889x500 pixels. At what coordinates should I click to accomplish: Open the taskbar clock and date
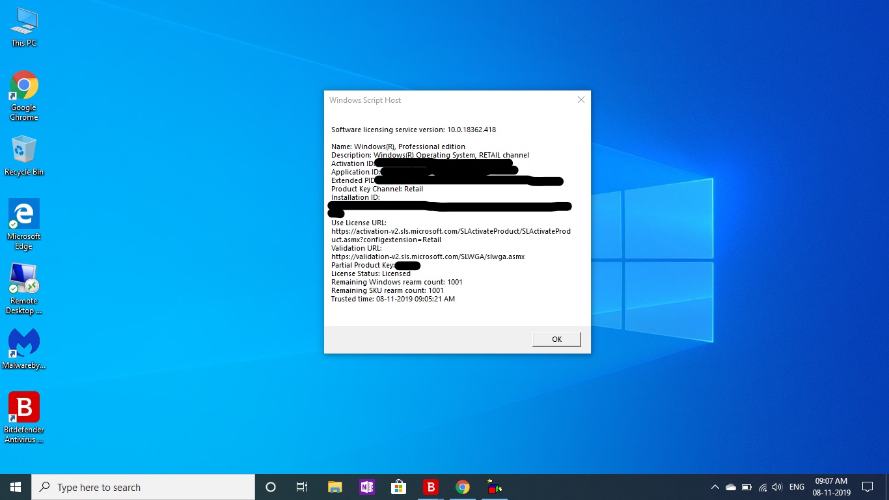831,487
